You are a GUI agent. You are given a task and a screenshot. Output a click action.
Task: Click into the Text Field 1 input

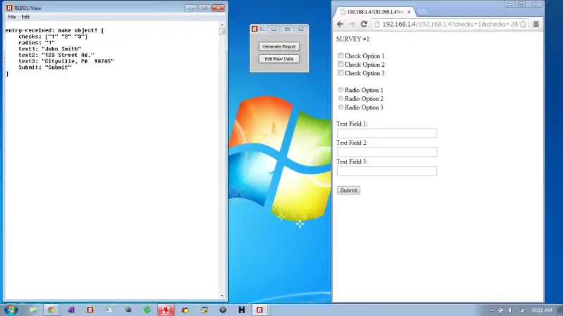click(x=386, y=133)
